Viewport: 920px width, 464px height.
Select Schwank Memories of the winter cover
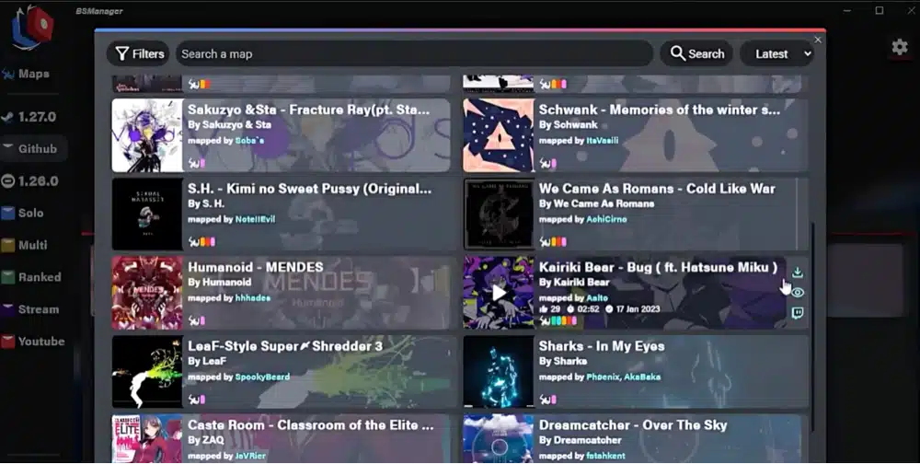click(498, 135)
